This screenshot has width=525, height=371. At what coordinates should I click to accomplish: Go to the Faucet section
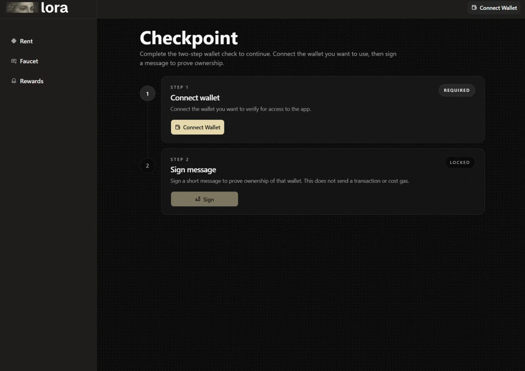[29, 61]
